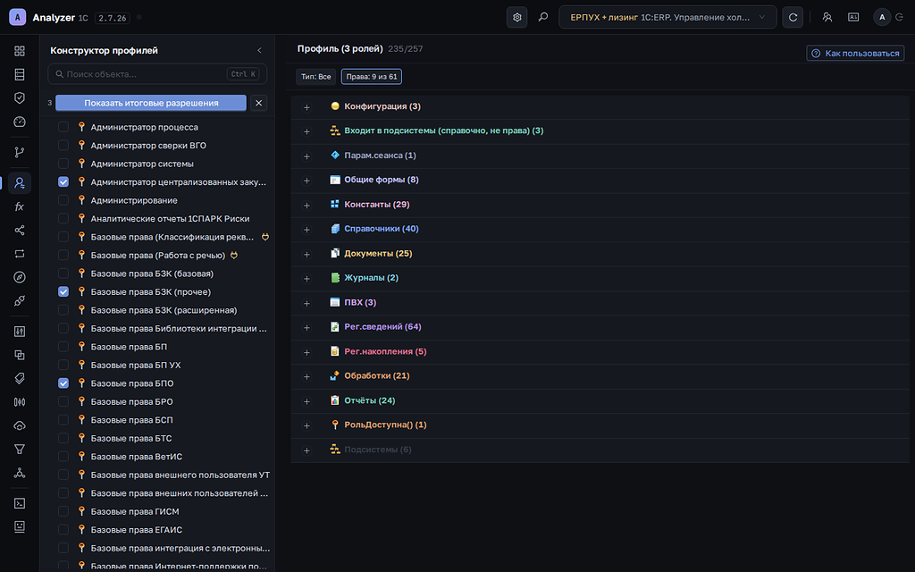Open the cloud icon in sidebar
Screen dimensions: 915x572
[x=20, y=425]
